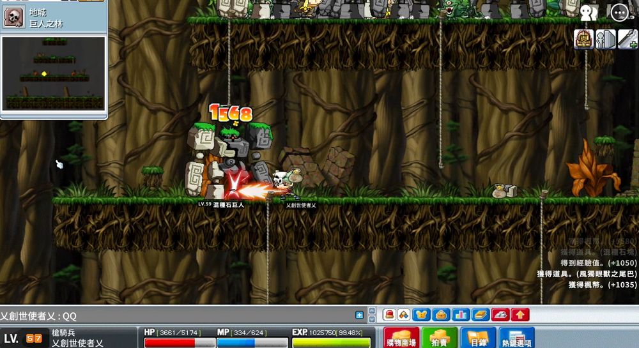Open the 購物商場 cash shop

[x=401, y=338]
